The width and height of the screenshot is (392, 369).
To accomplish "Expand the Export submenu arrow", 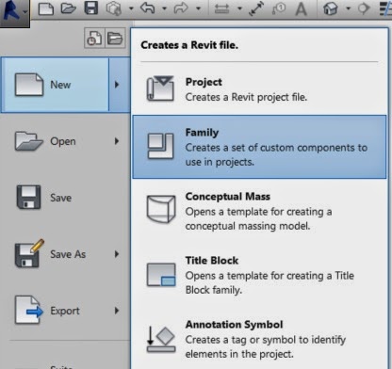I will 117,311.
